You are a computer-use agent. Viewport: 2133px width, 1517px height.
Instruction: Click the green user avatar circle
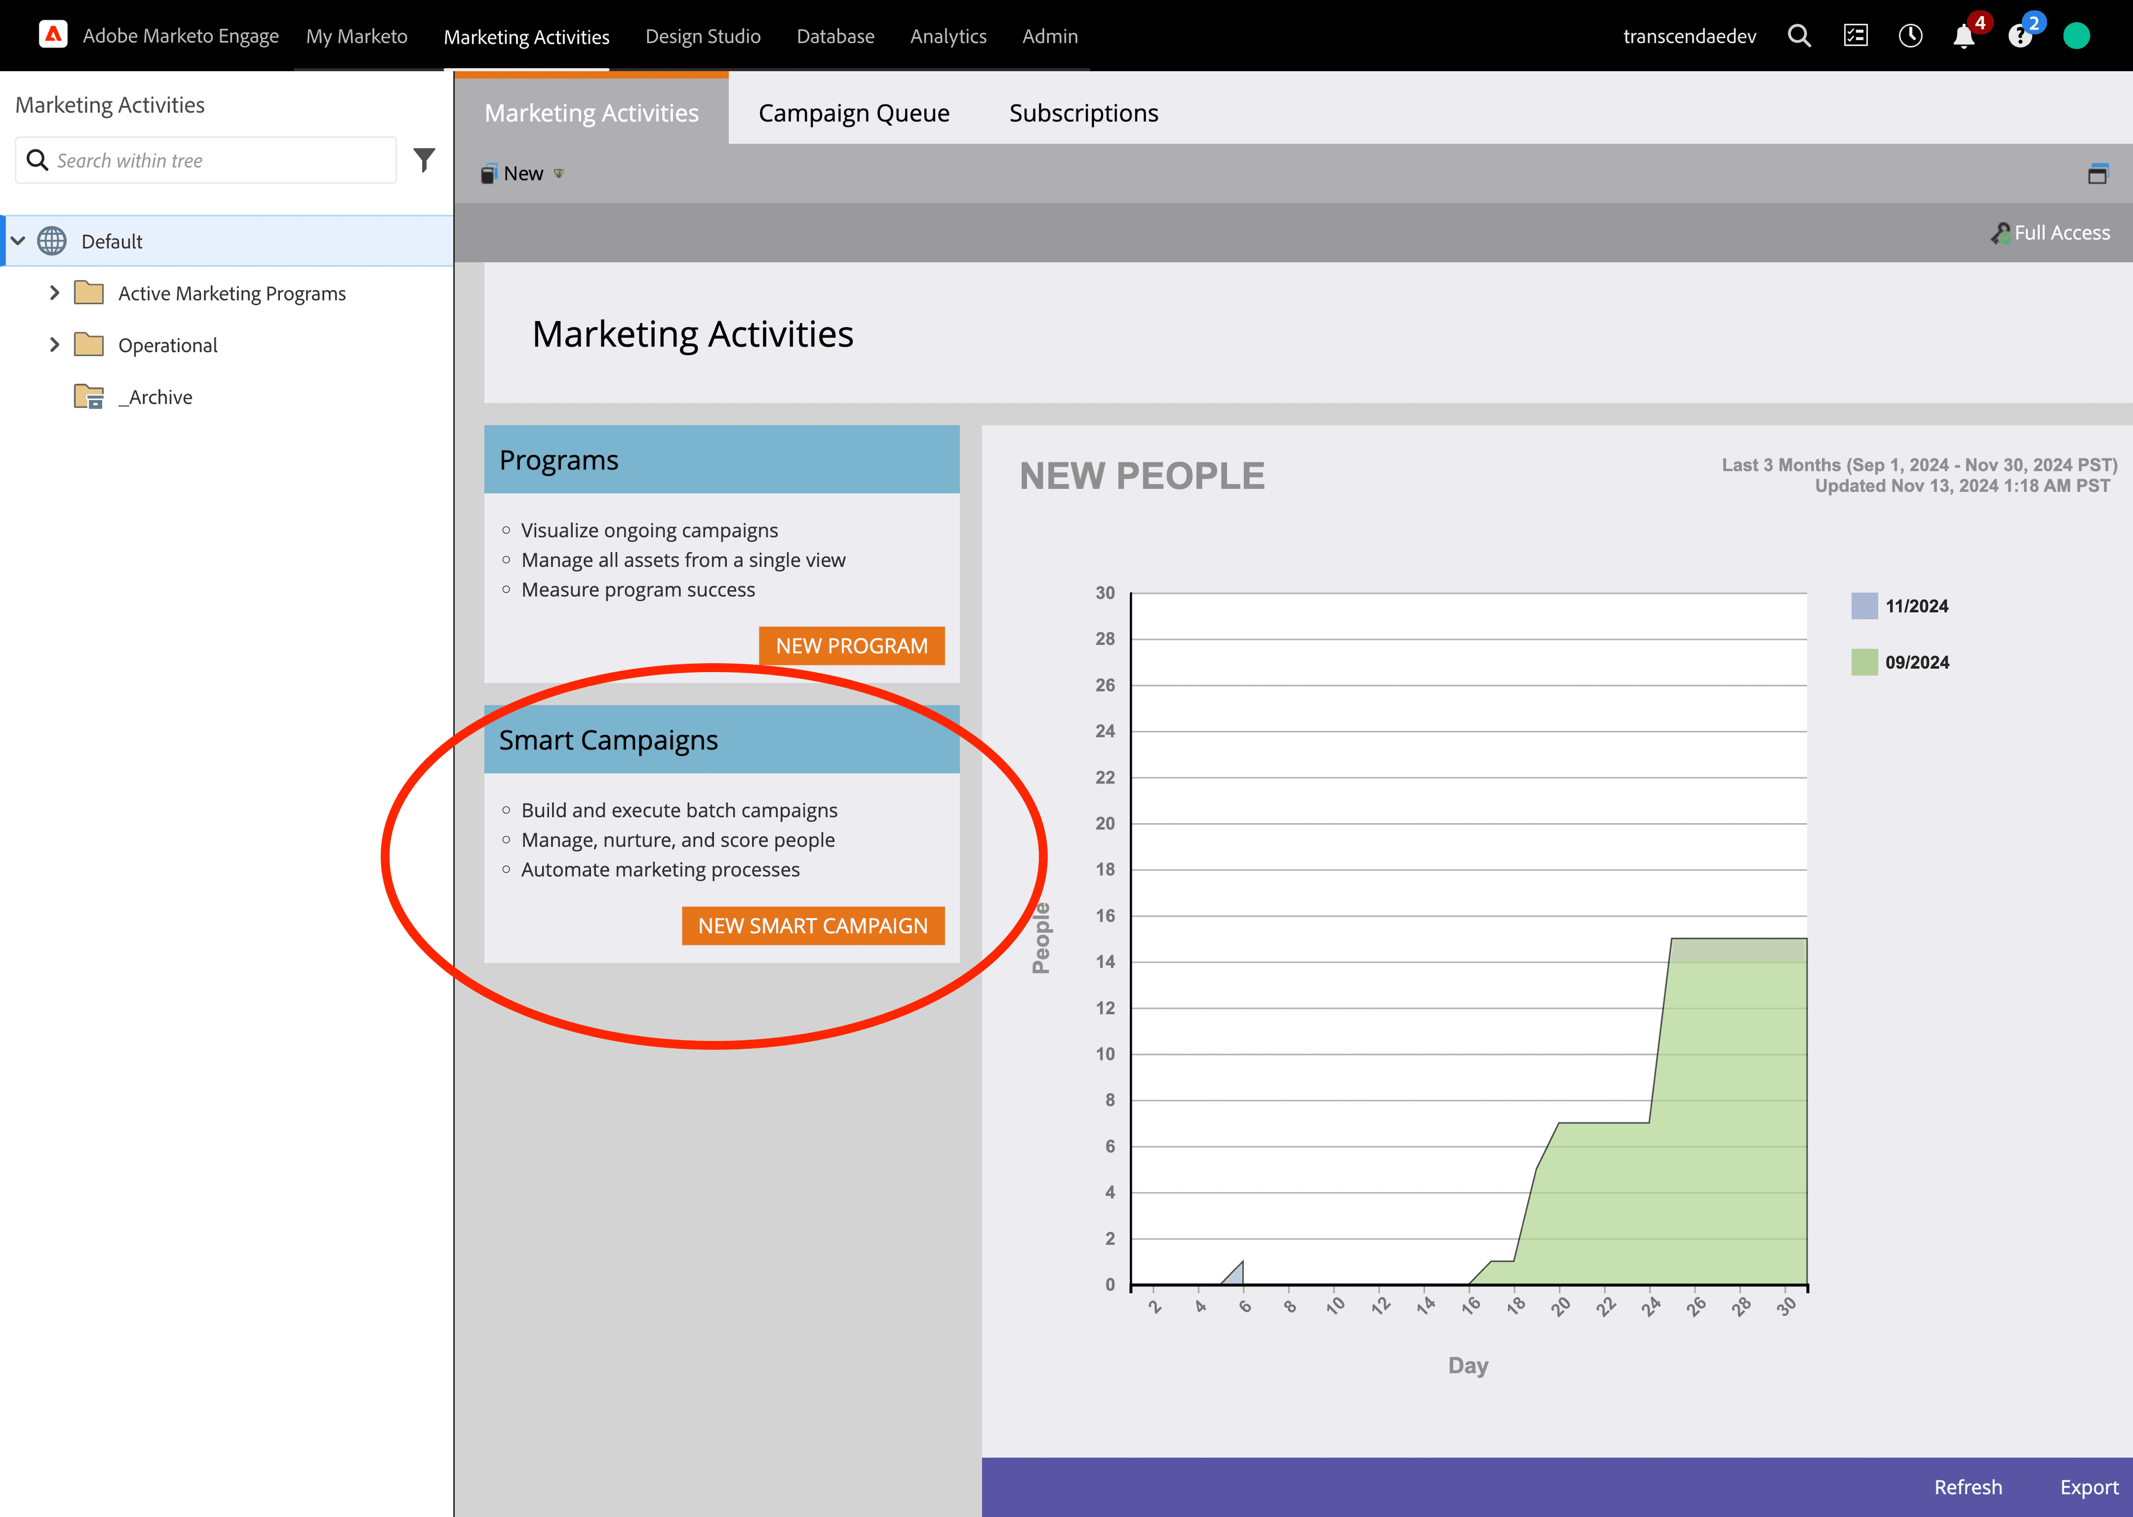[2076, 37]
